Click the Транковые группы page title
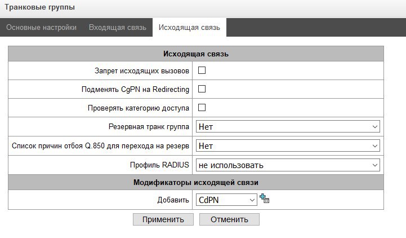Screen dimensions: 406x238 coord(39,7)
